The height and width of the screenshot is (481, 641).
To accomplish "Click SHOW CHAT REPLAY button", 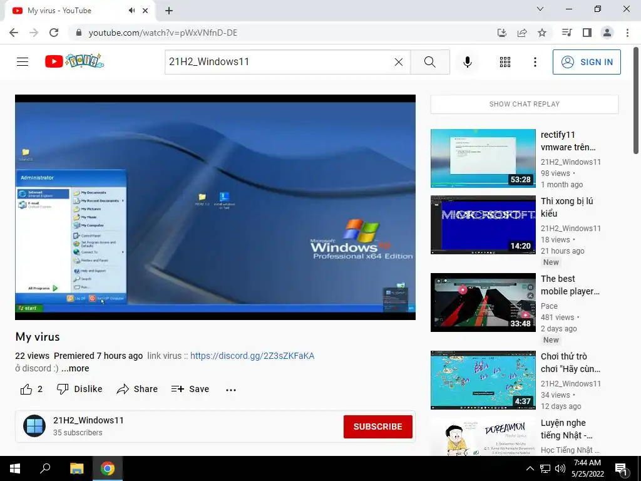I will 524,104.
